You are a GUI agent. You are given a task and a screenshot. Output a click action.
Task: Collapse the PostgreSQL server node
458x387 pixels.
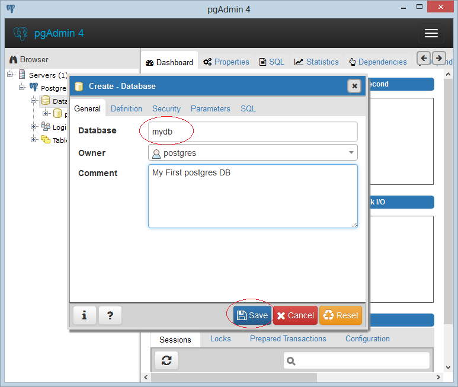22,87
